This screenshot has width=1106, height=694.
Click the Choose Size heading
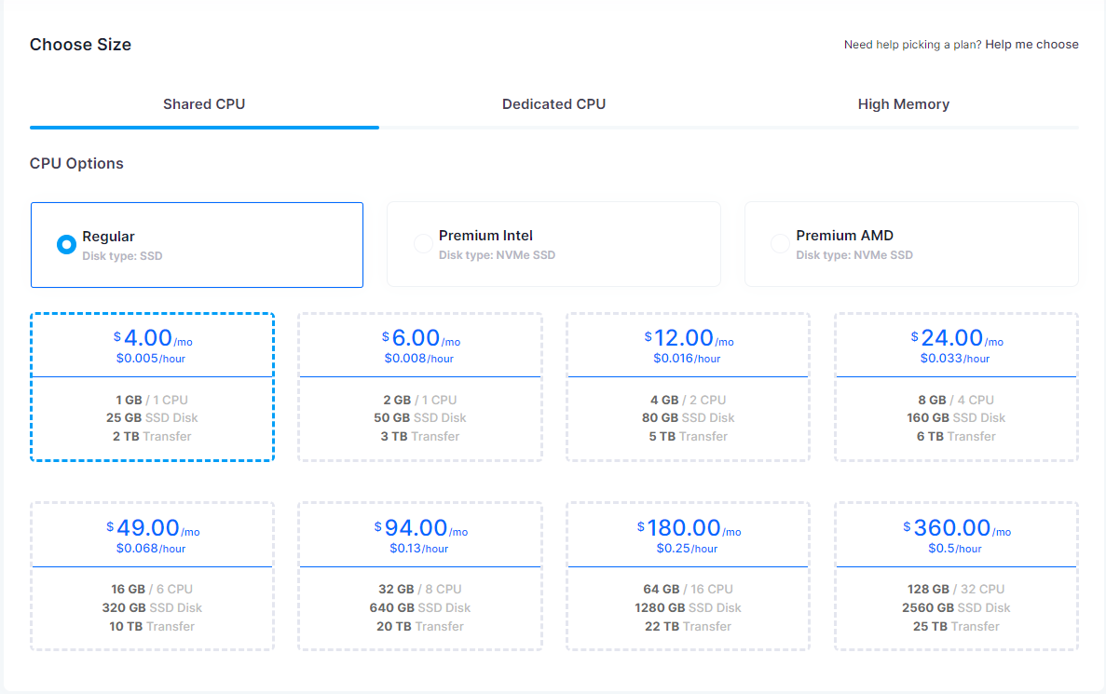80,45
